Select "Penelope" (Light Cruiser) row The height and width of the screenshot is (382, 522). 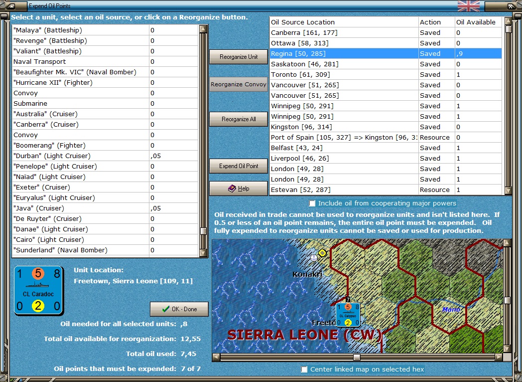pyautogui.click(x=105, y=167)
